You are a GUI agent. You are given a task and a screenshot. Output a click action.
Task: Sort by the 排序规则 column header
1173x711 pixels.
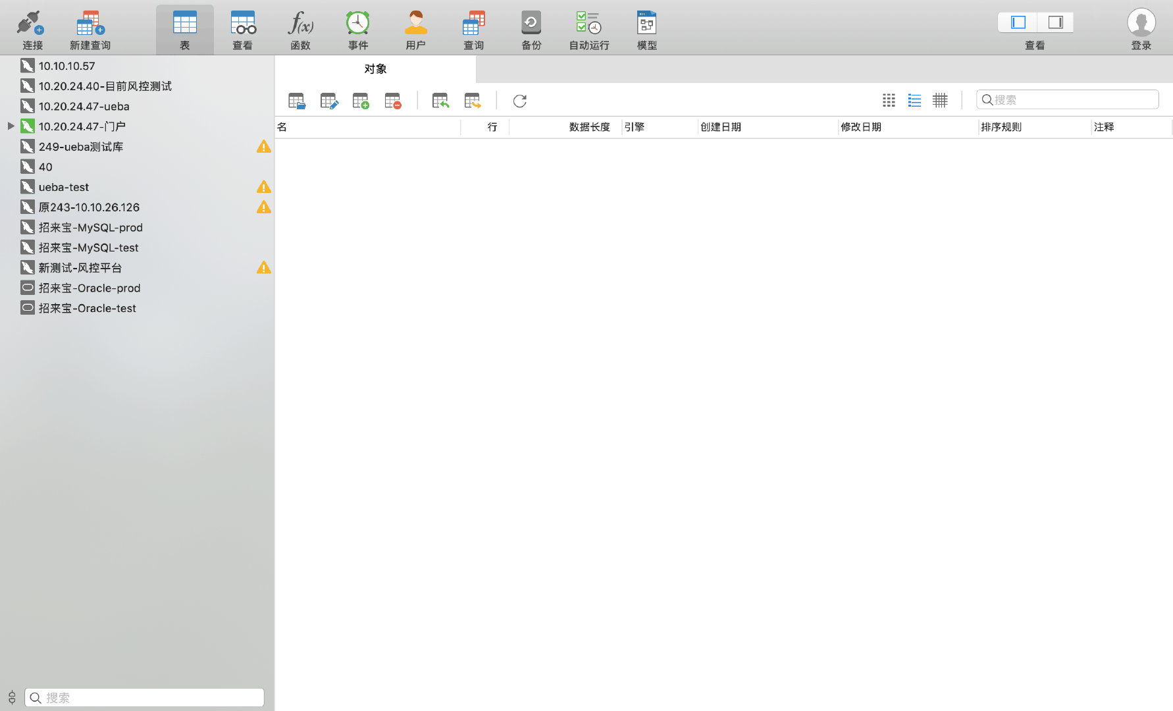click(x=1035, y=127)
